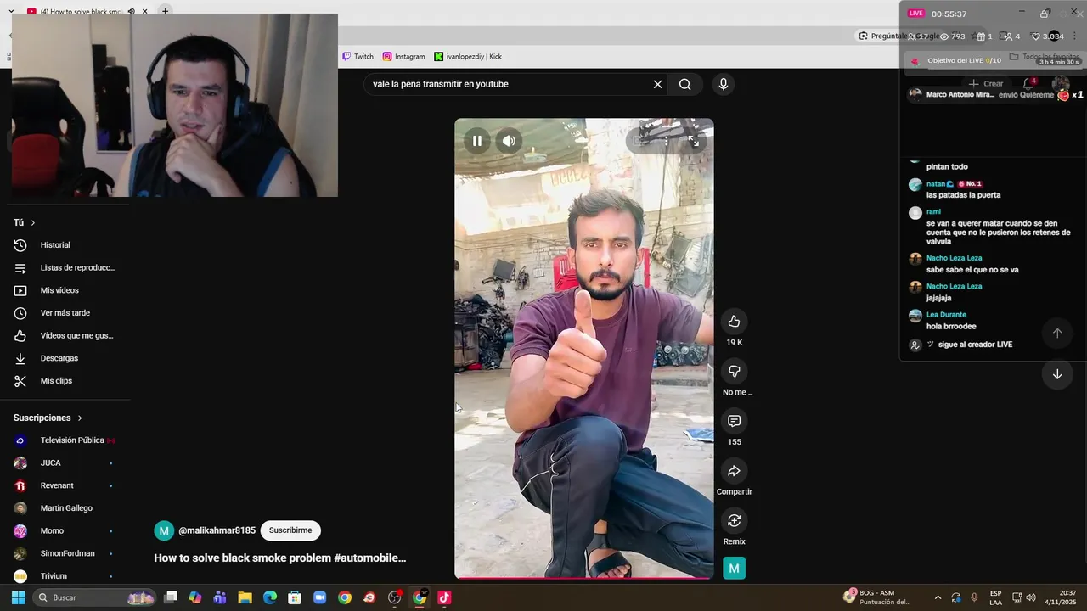Subscribe to @malikahmar8185
This screenshot has height=611, width=1087.
290,530
